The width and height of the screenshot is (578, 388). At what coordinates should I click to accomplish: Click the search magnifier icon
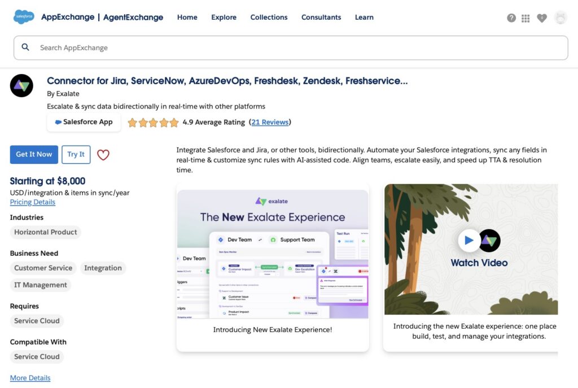tap(25, 47)
